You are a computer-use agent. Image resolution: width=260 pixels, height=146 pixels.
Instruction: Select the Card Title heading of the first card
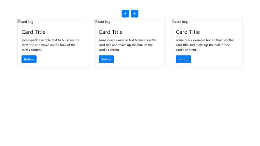(x=33, y=32)
